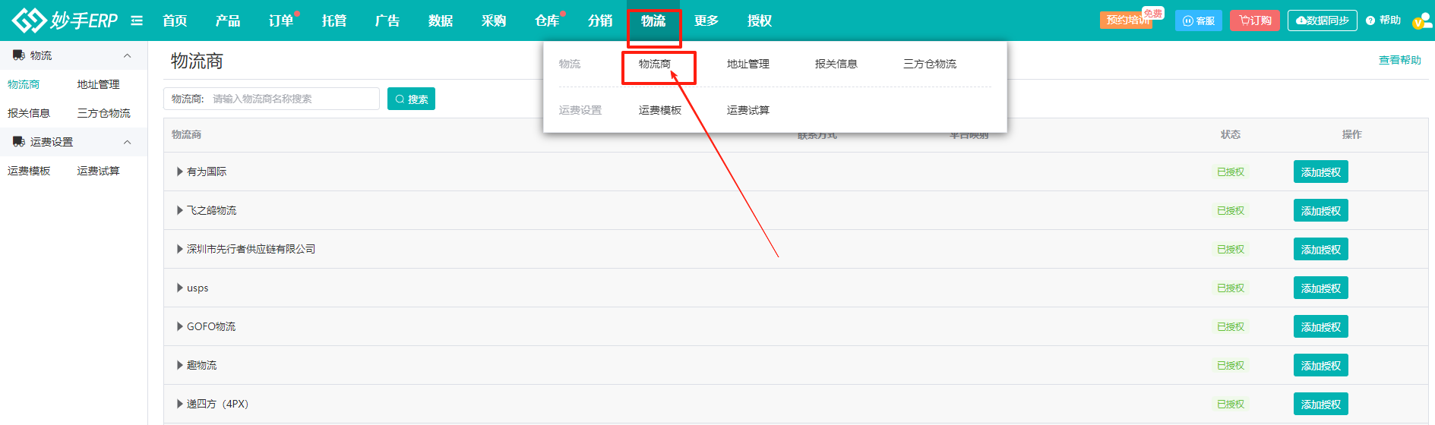Collapse the 物流 sidebar section chevron

tap(127, 55)
